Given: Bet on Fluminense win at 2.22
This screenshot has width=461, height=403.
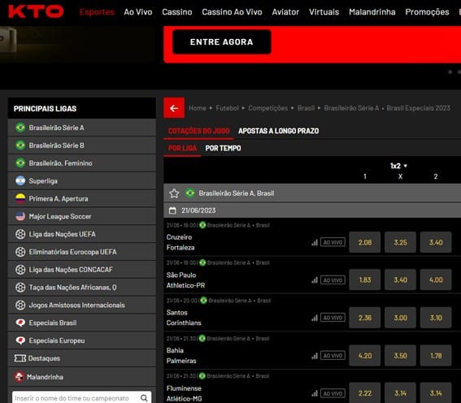Looking at the screenshot, I should [365, 393].
